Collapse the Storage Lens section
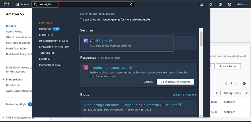This screenshot has width=251, height=122. [3, 79]
